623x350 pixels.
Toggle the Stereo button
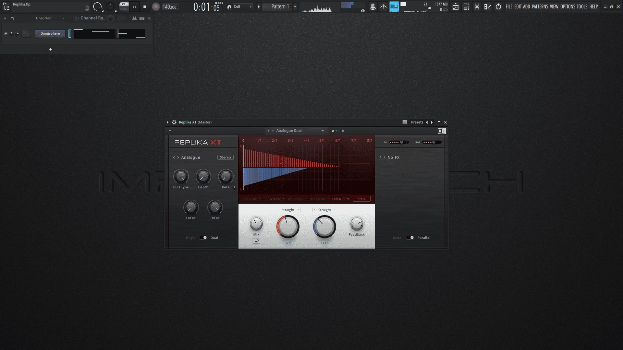pyautogui.click(x=225, y=157)
